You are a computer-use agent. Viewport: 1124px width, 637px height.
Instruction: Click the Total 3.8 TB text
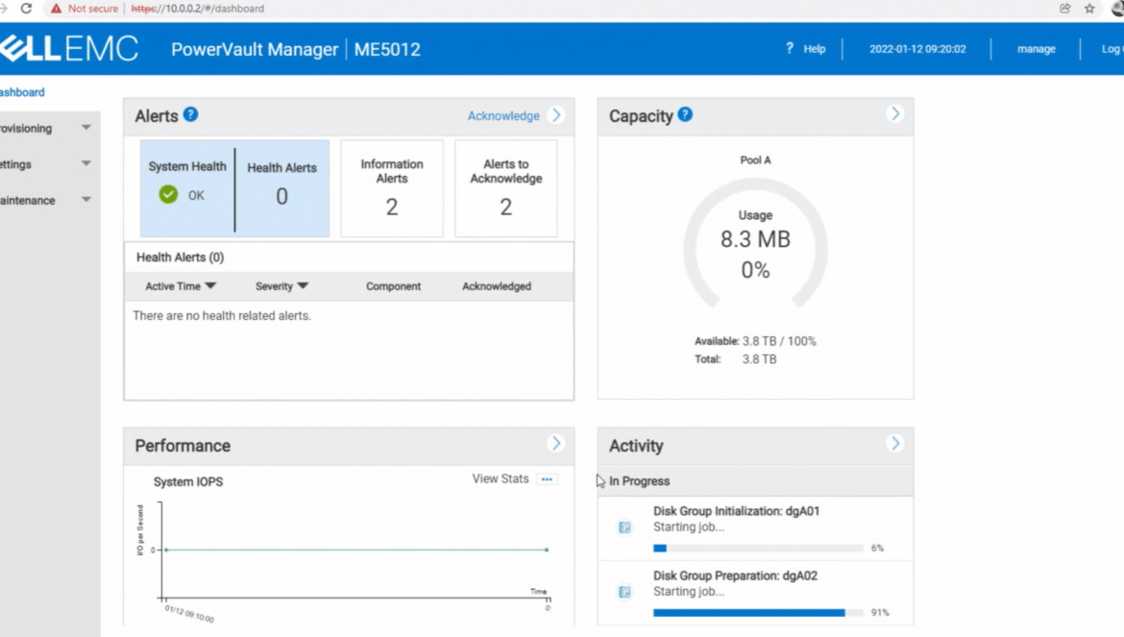click(x=736, y=359)
